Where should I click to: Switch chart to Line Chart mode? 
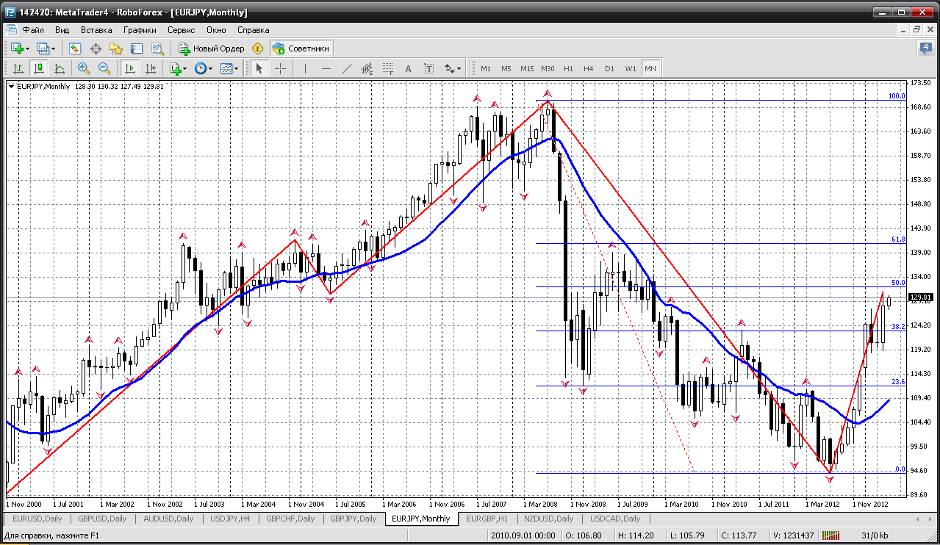60,68
